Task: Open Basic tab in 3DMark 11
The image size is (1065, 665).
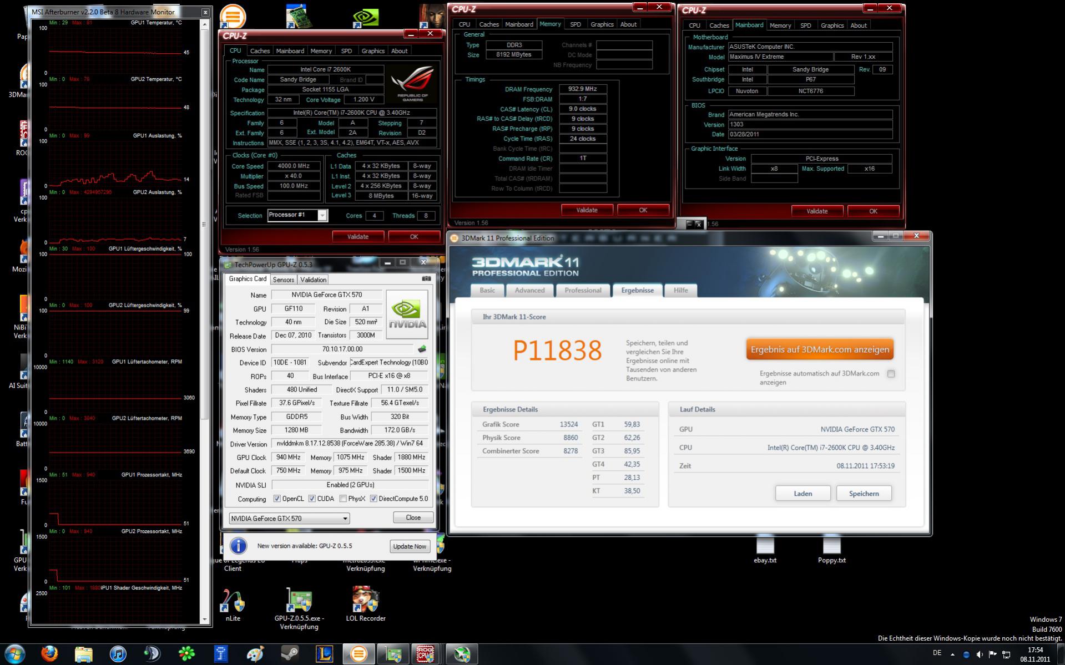Action: pos(487,290)
